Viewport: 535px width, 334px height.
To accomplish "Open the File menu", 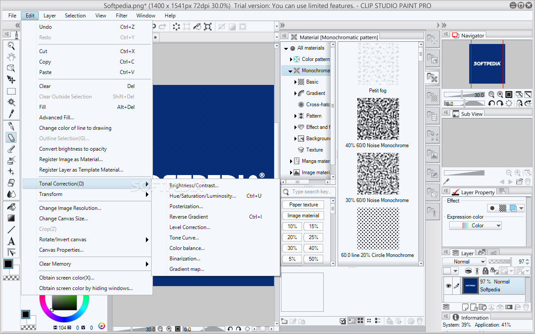I will 12,15.
